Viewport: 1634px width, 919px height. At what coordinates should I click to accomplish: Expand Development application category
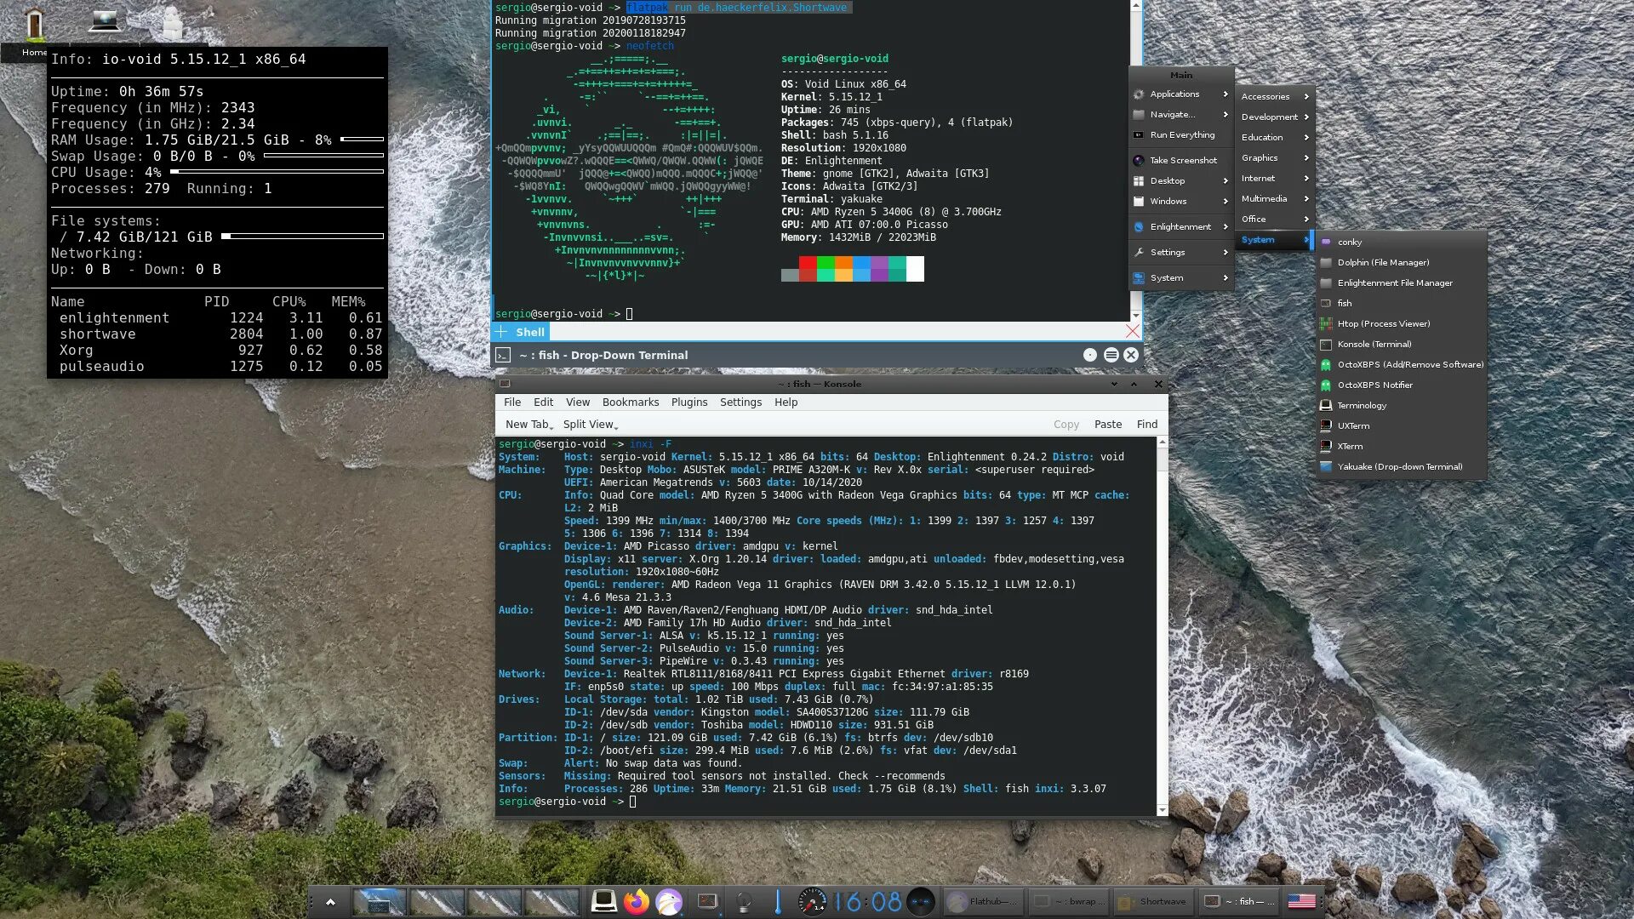(x=1274, y=117)
